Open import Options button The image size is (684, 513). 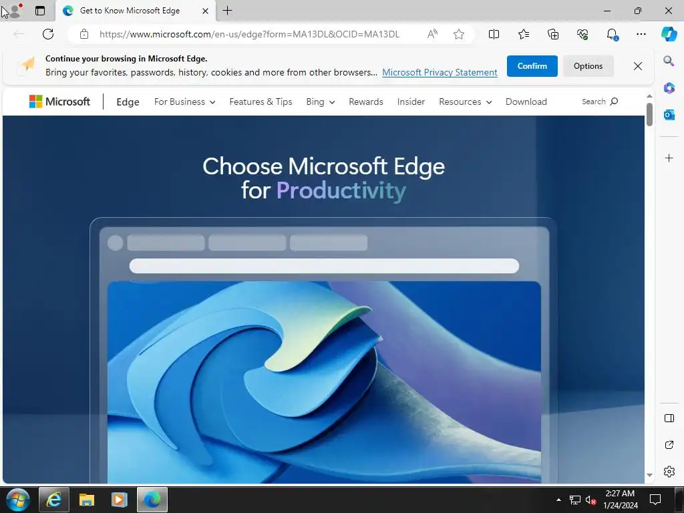coord(588,66)
